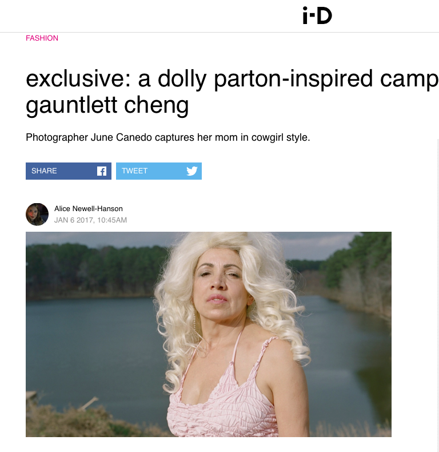Open Alice Newell-Hanson's avatar picture
Viewport: 439px width, 452px height.
tap(37, 214)
